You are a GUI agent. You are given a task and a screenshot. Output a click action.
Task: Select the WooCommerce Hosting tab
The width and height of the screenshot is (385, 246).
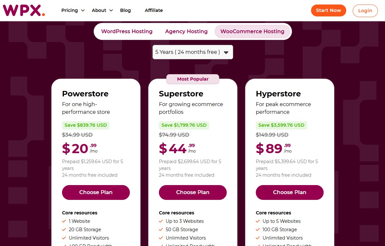coord(252,31)
